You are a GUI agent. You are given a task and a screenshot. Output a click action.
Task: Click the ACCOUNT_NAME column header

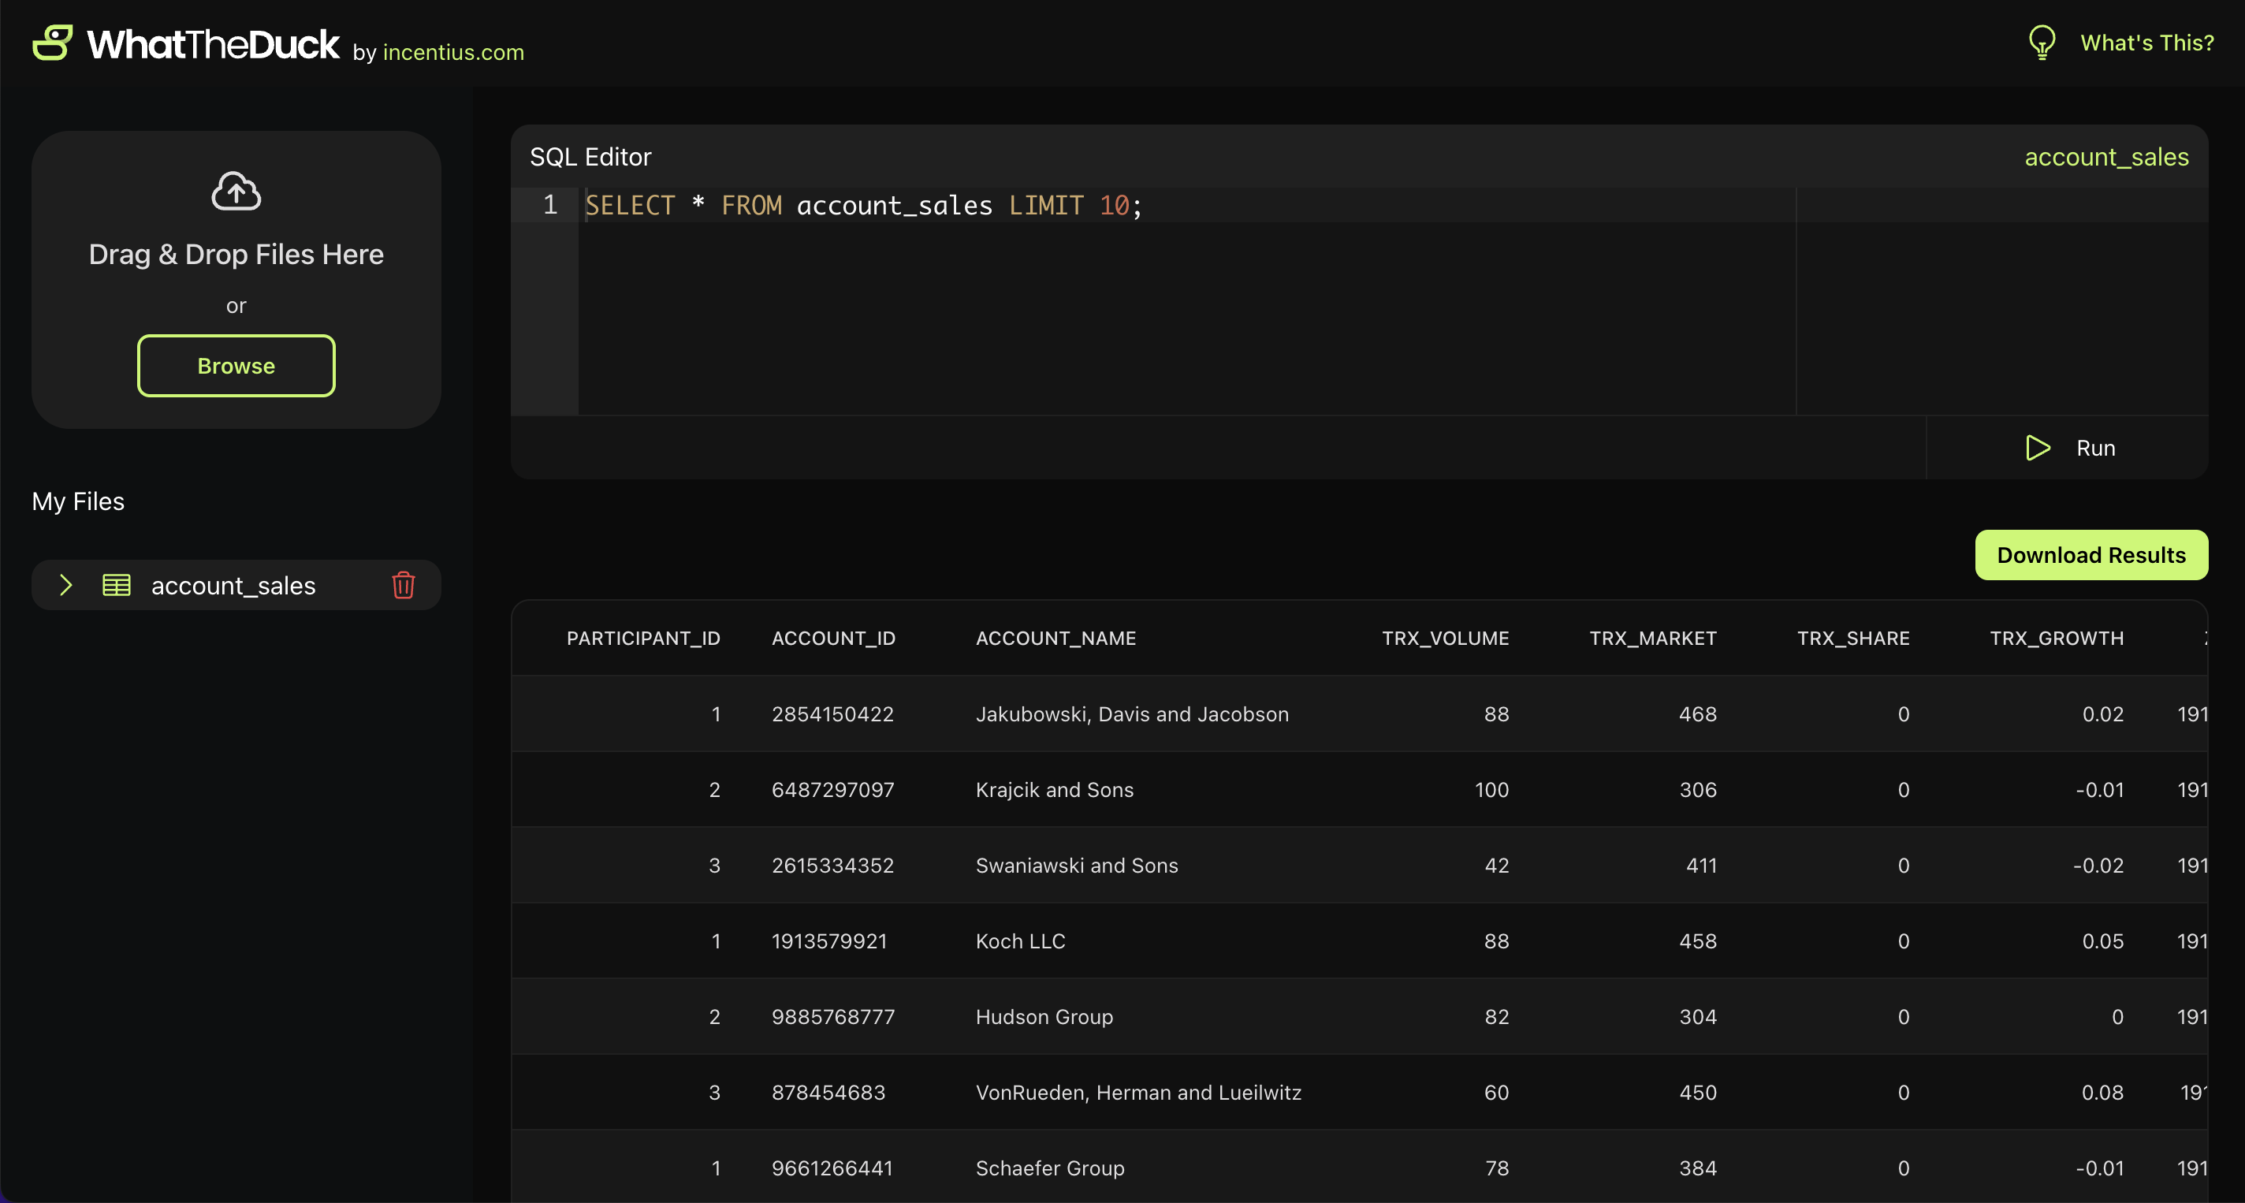(1055, 638)
